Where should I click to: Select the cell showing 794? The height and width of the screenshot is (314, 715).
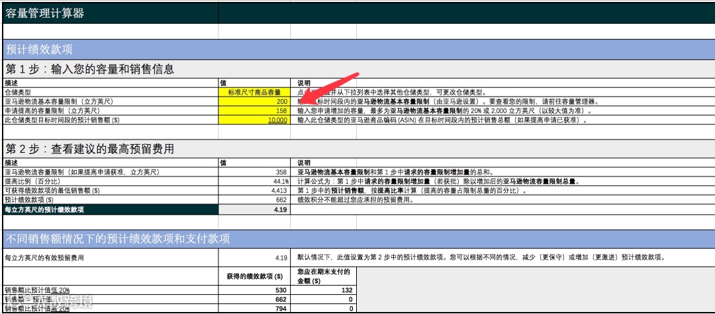(254, 309)
